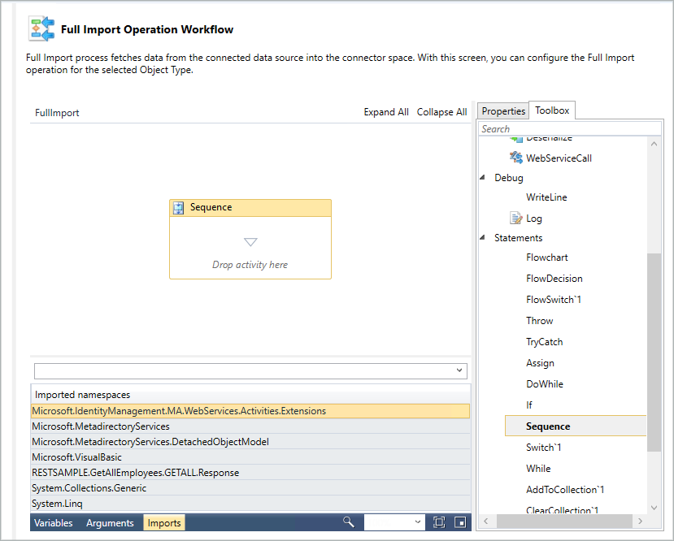
Task: Click Expand All
Action: 386,112
